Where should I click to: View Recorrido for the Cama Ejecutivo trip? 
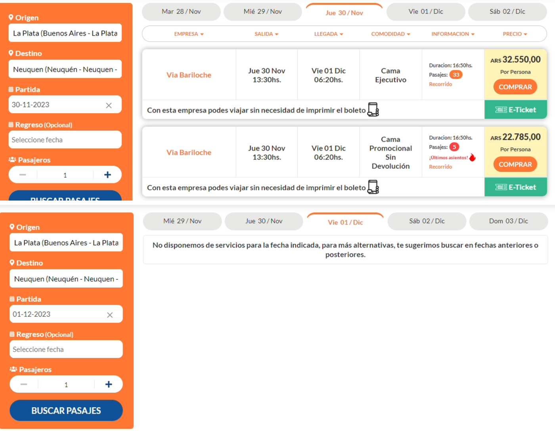point(440,84)
